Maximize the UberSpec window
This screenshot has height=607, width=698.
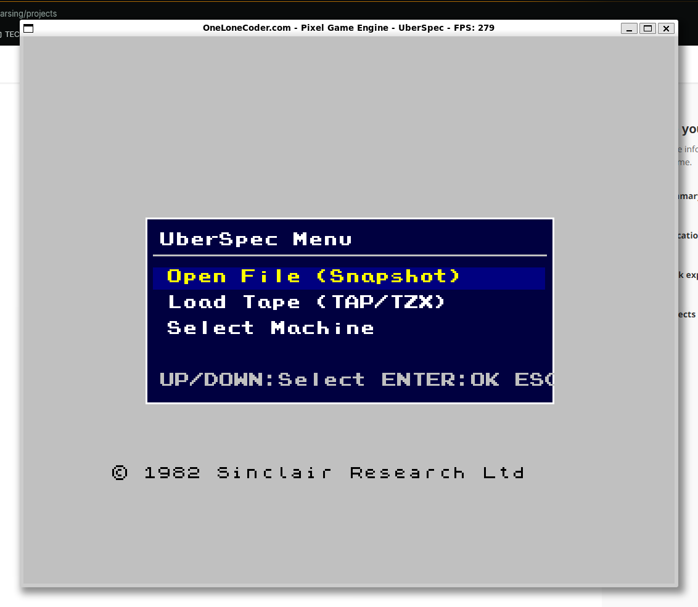coord(647,28)
